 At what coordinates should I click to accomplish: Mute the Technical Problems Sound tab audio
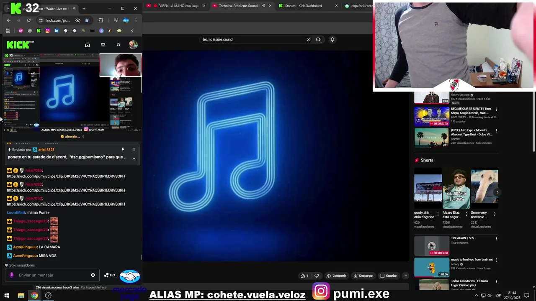tap(263, 6)
